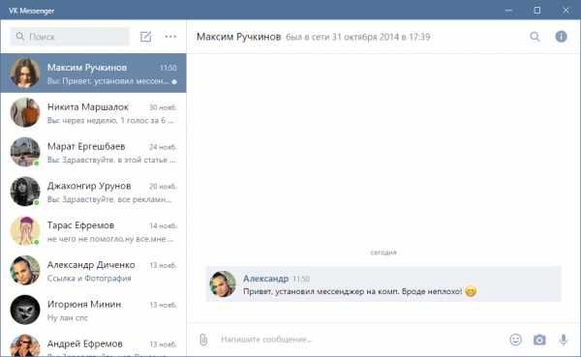
Task: Click the paperclip attach file icon
Action: click(x=203, y=340)
